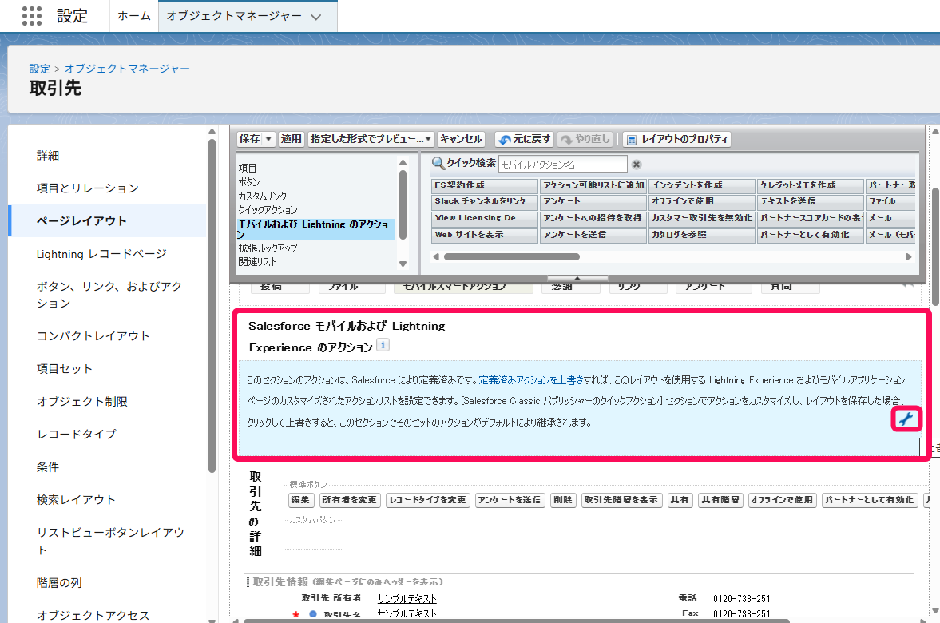The image size is (940, 623).
Task: Open 詳細 in the sidebar
Action: [48, 155]
